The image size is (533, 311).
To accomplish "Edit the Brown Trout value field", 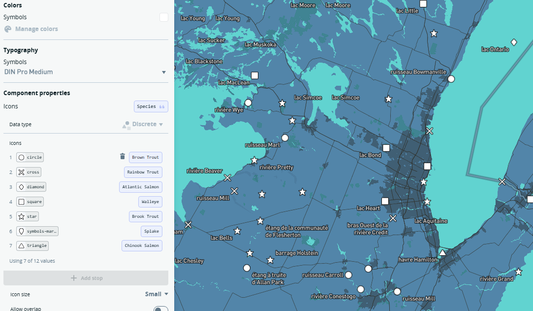I will [x=145, y=157].
